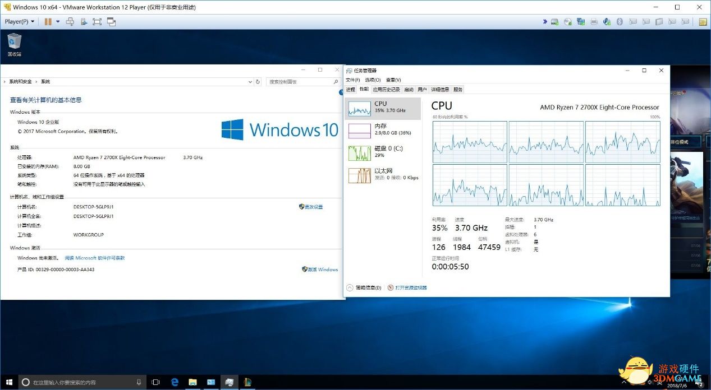
Task: Click the 阅读 Microsoft 软件许可条款 link
Action: point(94,258)
